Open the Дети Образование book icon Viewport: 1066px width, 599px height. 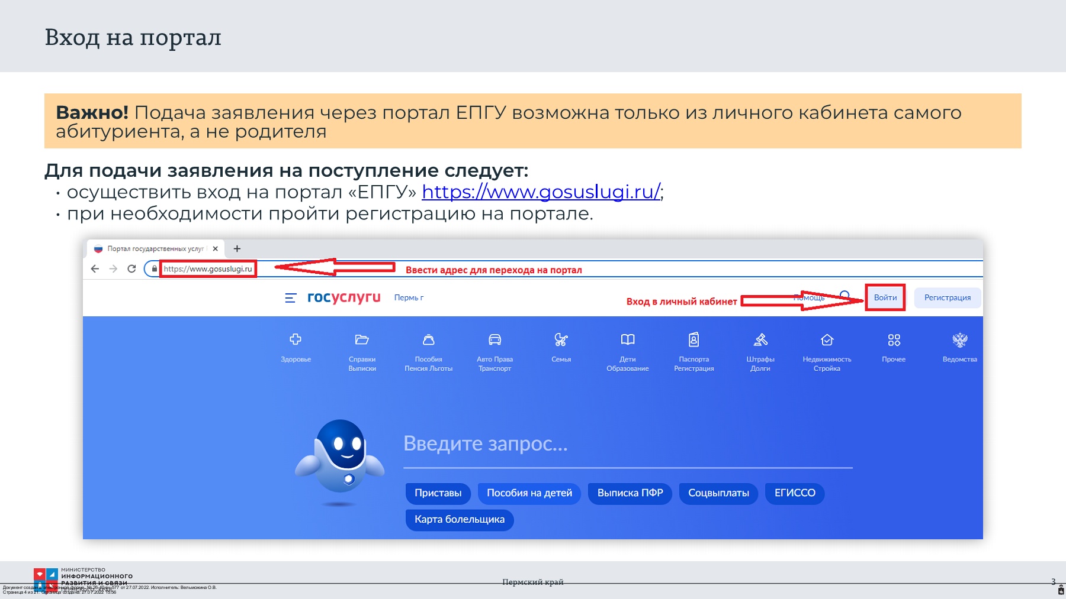(627, 339)
